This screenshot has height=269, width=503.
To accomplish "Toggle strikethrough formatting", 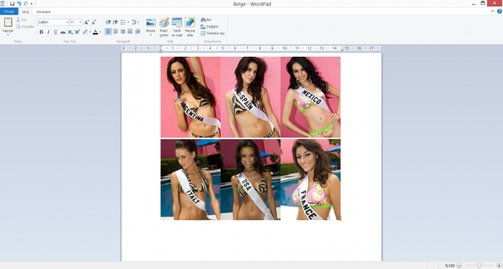I will 63,32.
